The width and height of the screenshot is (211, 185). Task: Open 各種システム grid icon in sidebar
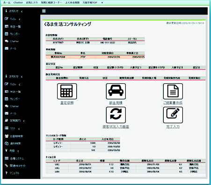[x=7, y=158]
